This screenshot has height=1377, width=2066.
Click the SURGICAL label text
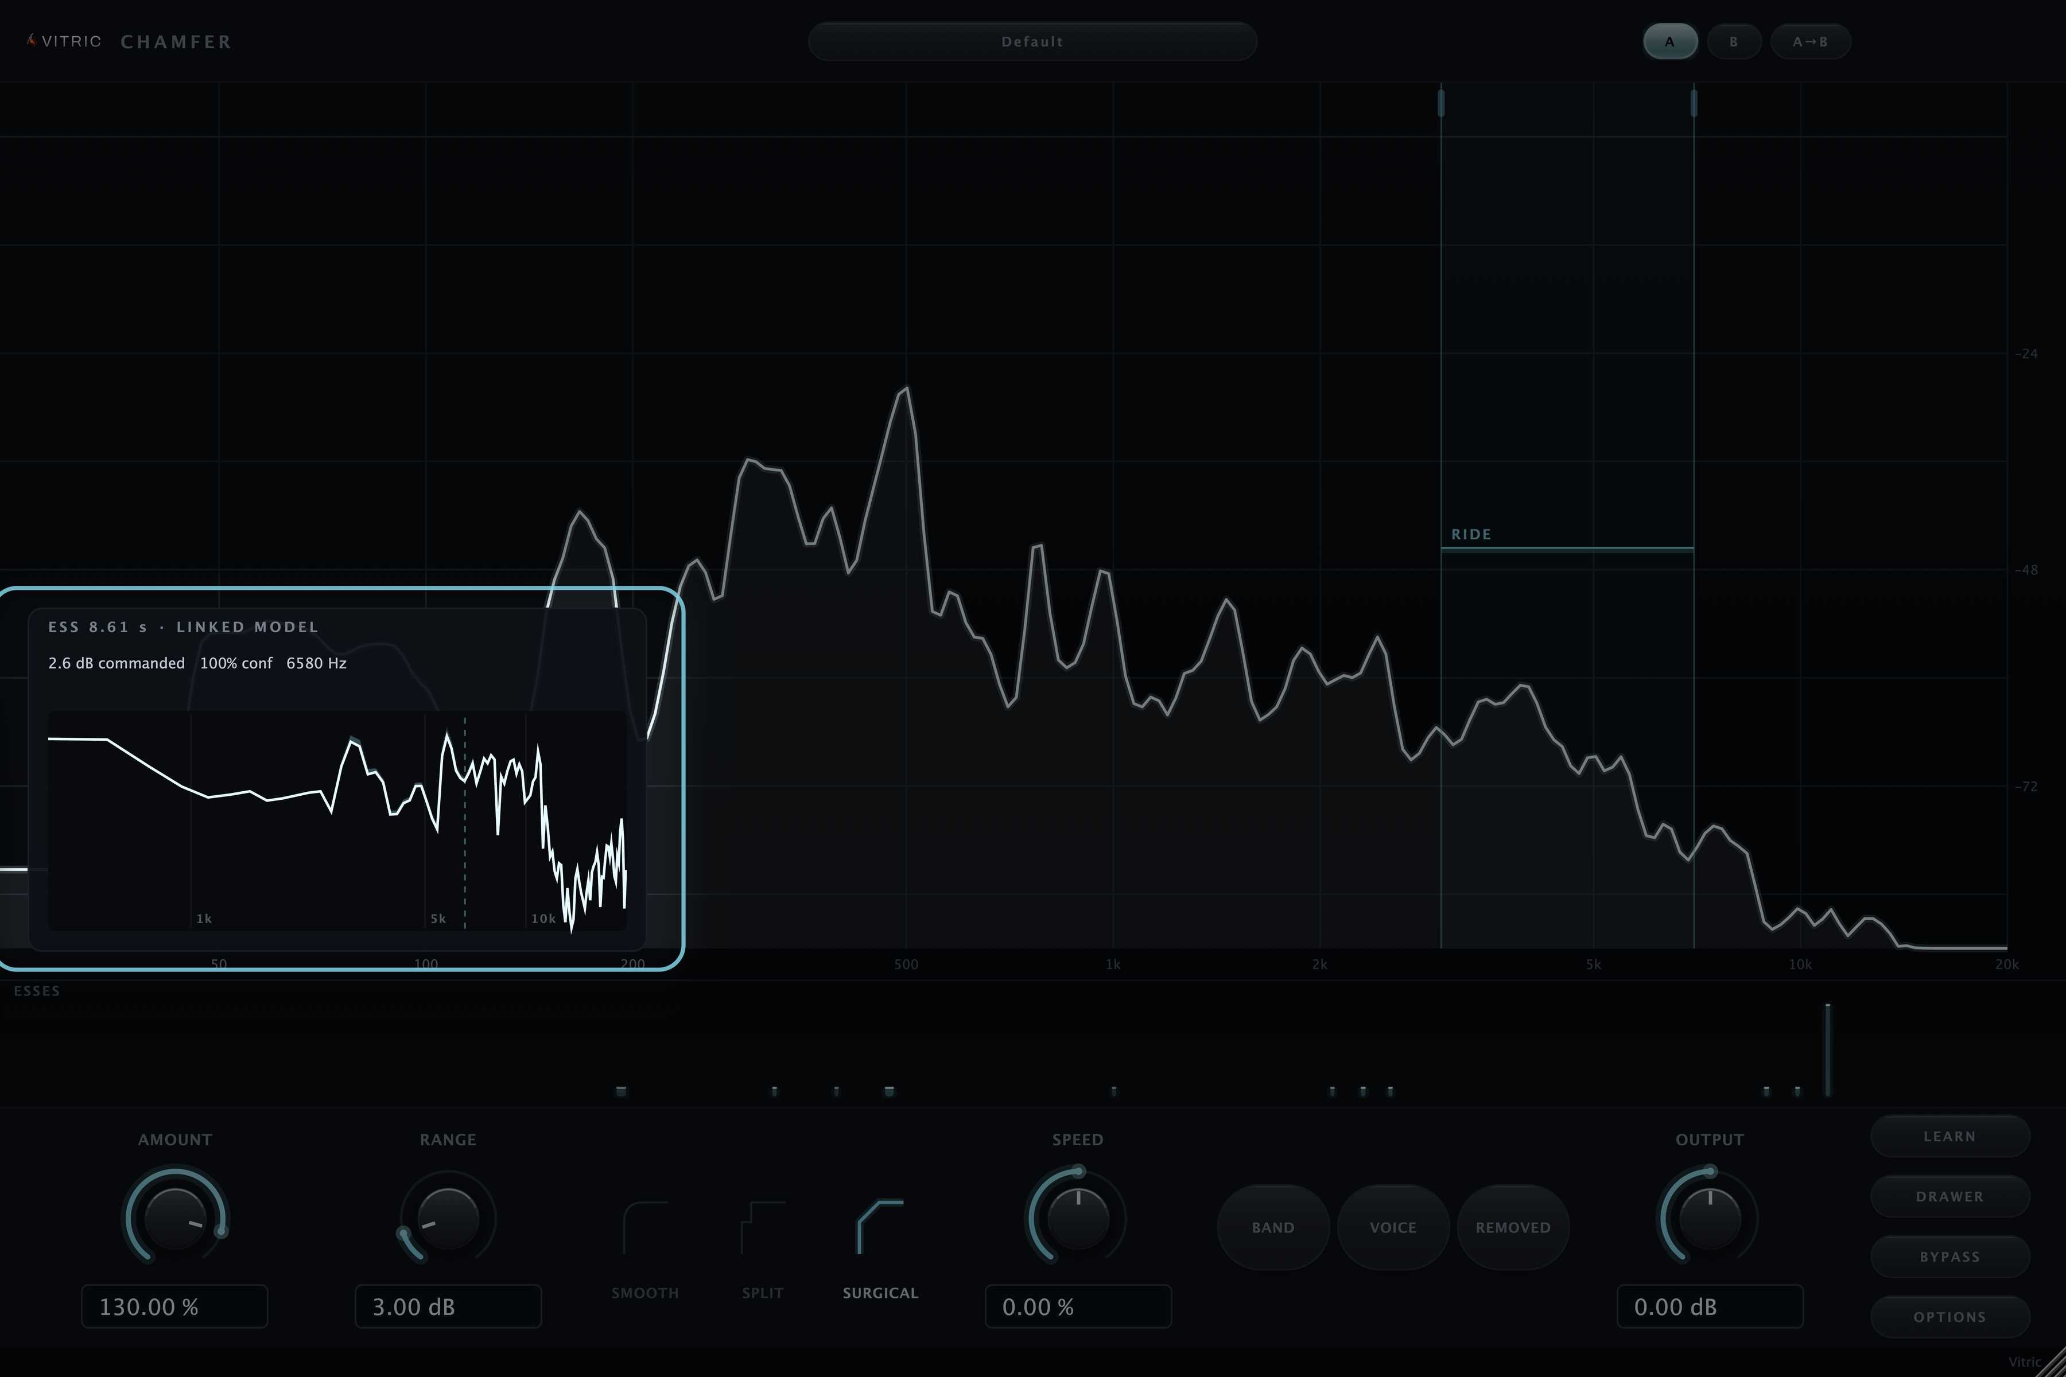(x=880, y=1293)
